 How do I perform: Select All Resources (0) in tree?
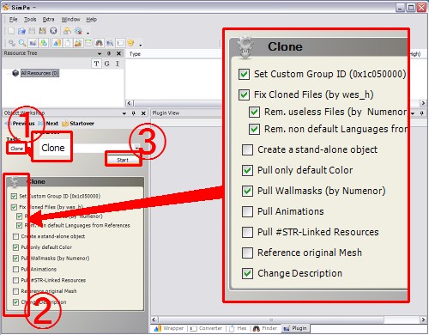coord(39,73)
